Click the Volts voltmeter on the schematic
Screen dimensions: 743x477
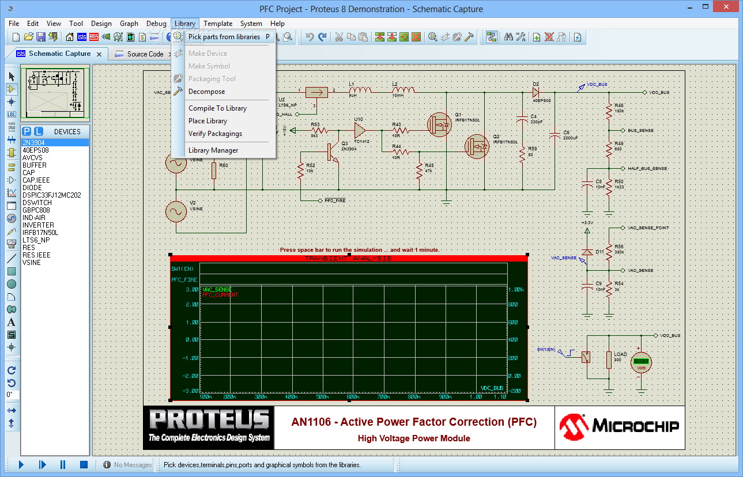640,362
